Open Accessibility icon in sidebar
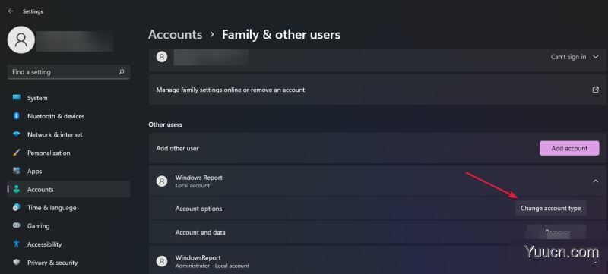Image resolution: width=608 pixels, height=274 pixels. click(x=16, y=244)
